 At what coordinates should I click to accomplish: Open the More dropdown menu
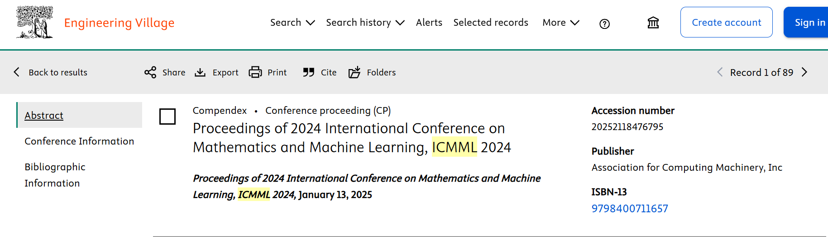(x=561, y=23)
